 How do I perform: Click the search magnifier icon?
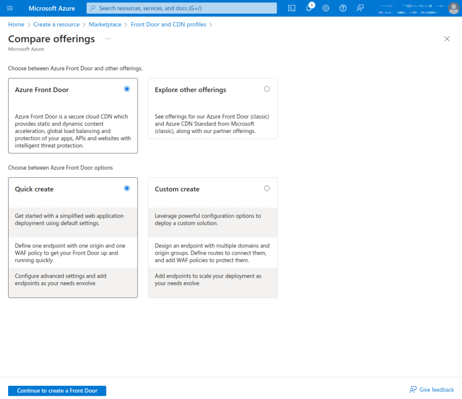coord(93,8)
